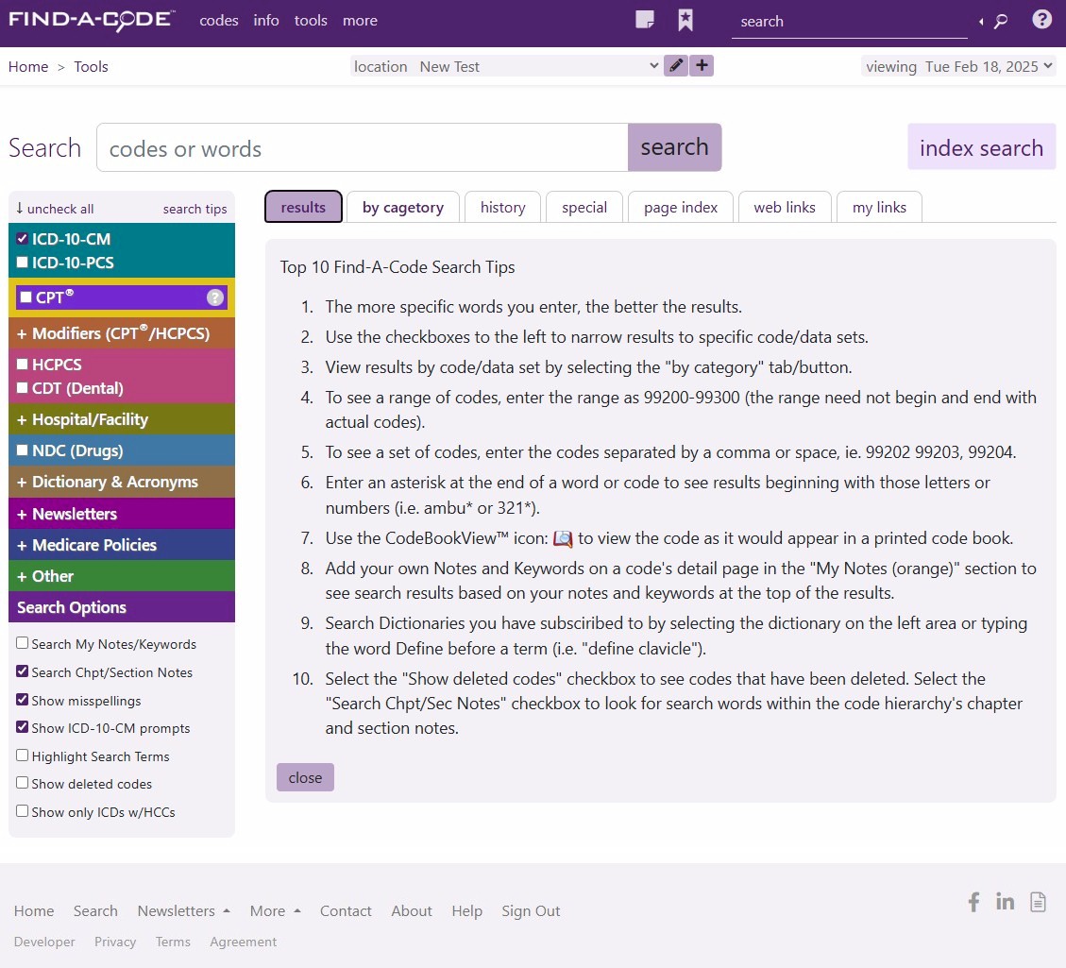The image size is (1066, 968).
Task: Open the Privacy footer link
Action: click(115, 942)
